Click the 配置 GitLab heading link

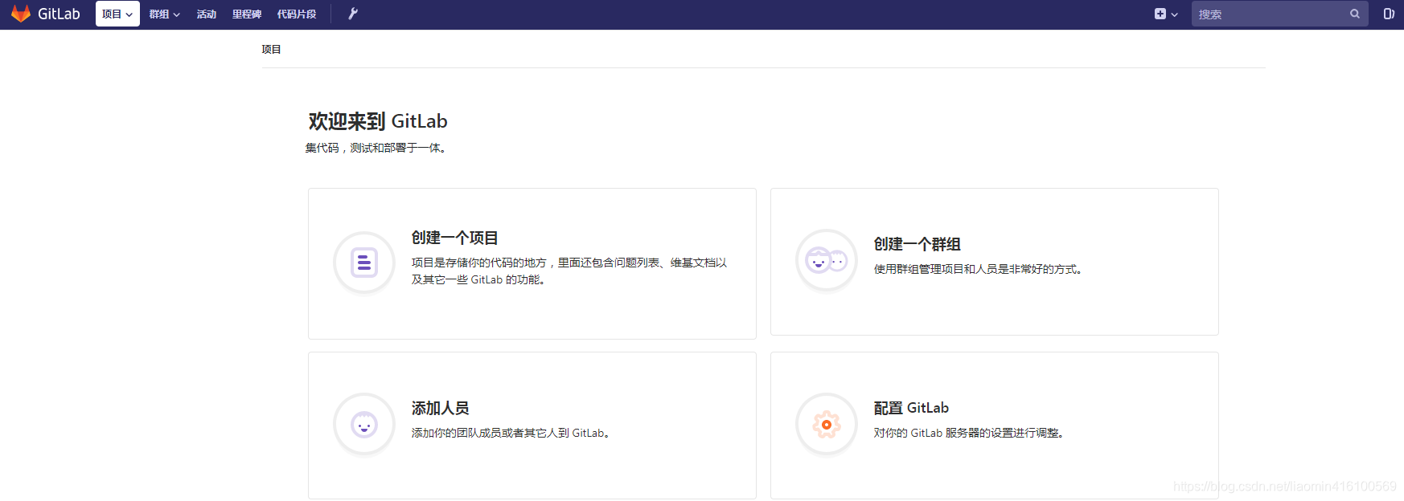(x=911, y=408)
